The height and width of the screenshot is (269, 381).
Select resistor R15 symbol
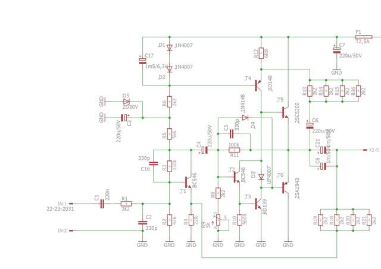coord(342,91)
